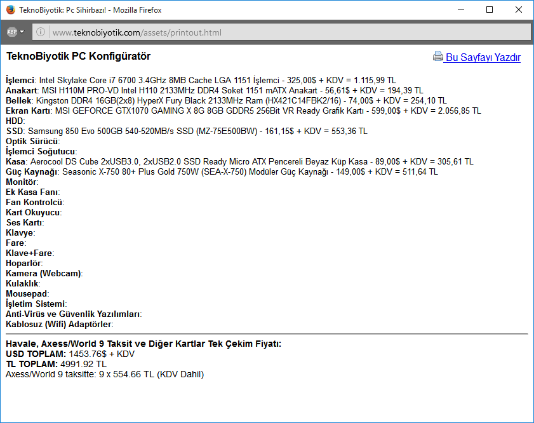Click 'Anti-Virüs ve Güvenlik Yazılımları' label
This screenshot has height=423, width=534.
coord(74,314)
